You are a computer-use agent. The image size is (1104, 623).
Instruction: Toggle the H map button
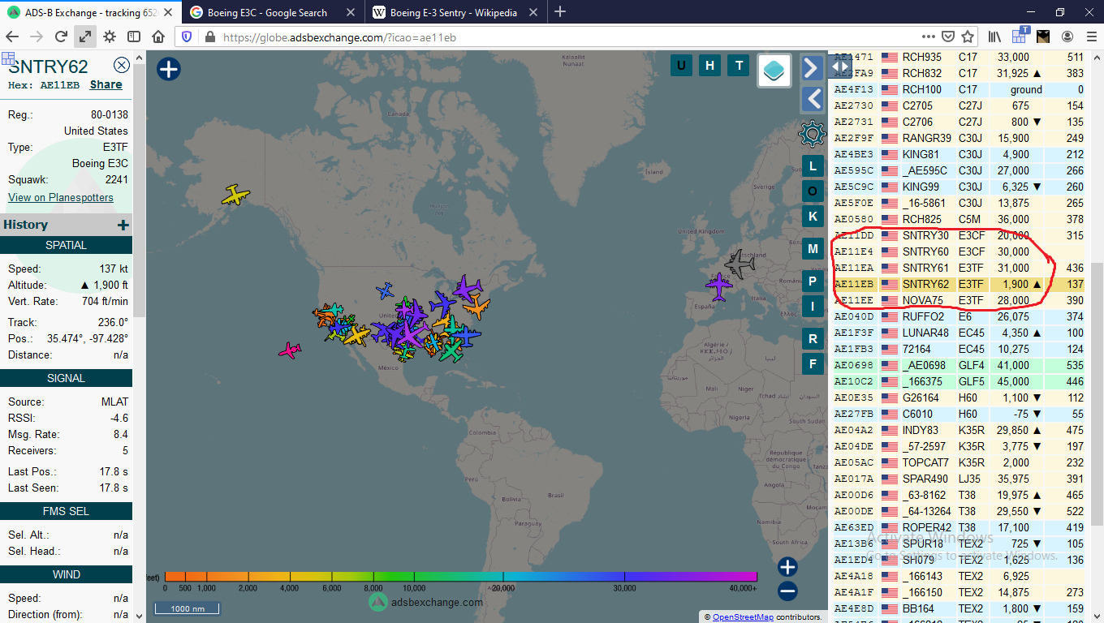point(710,66)
